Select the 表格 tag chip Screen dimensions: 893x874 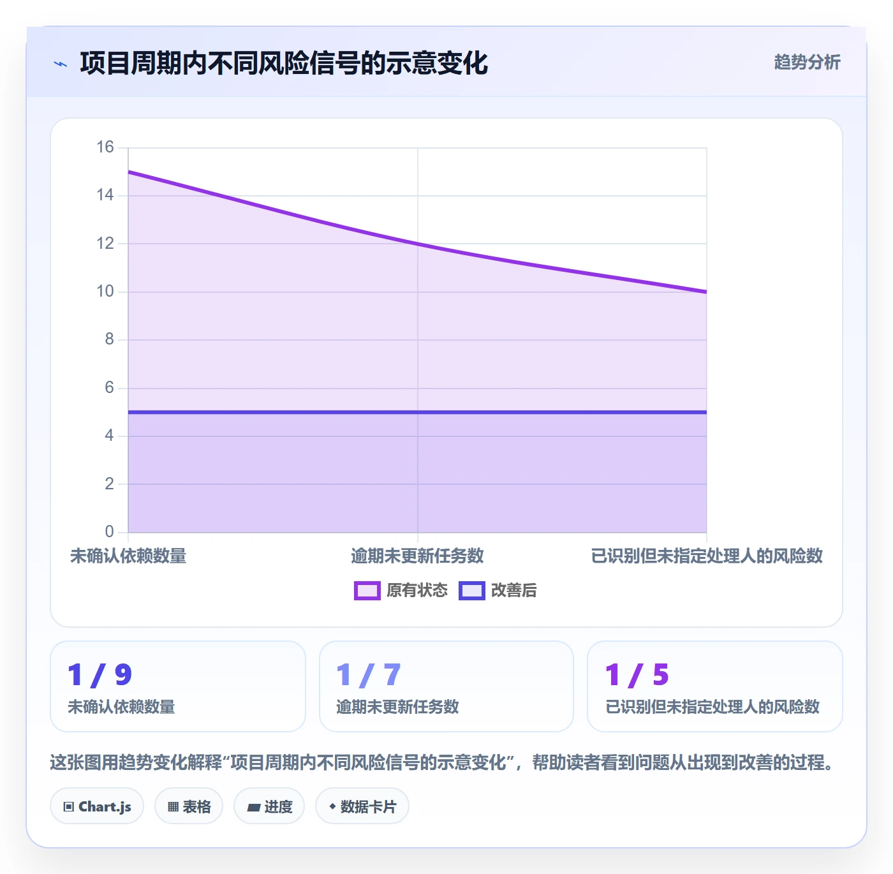coord(189,806)
